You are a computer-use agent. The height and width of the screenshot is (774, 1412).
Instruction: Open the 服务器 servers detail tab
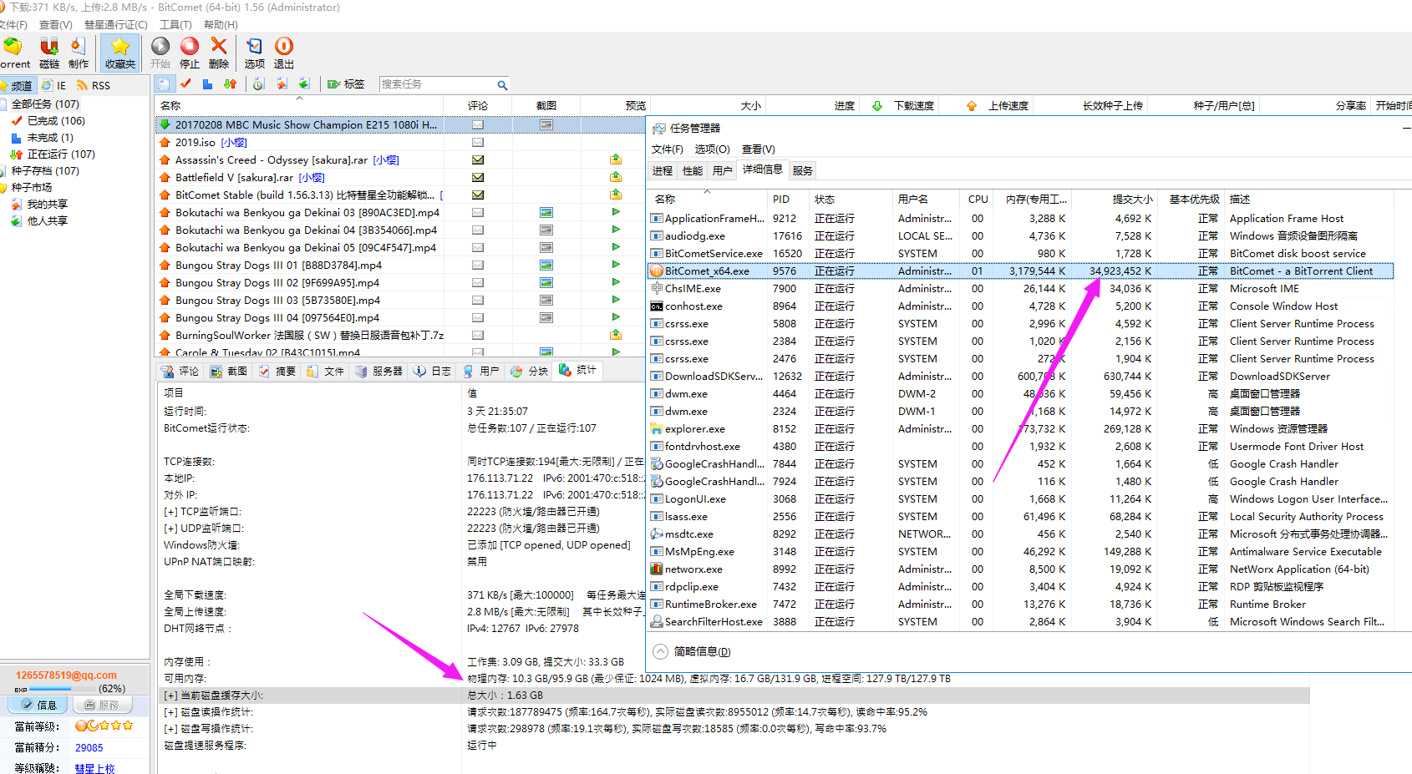click(378, 371)
